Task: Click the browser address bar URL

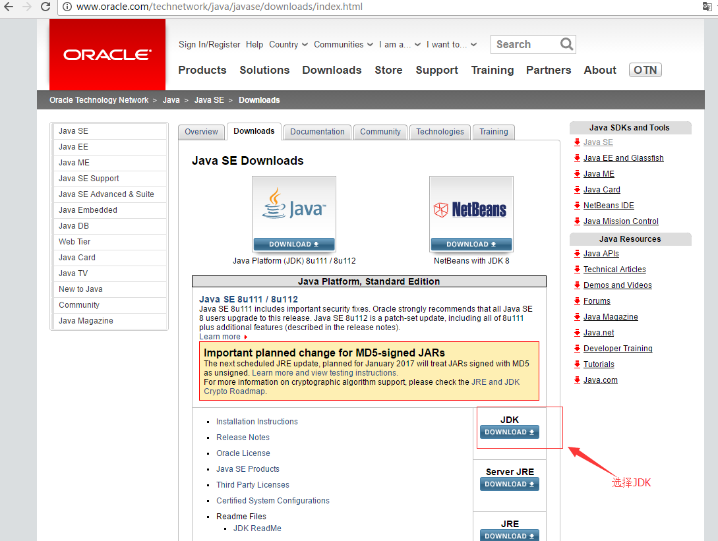Action: [220, 7]
